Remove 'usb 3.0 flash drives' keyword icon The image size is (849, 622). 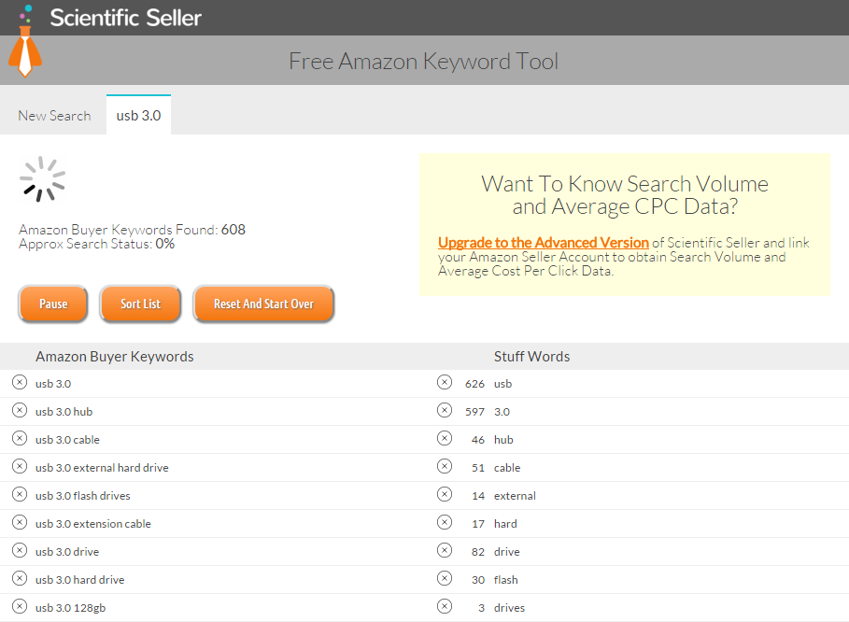point(20,494)
